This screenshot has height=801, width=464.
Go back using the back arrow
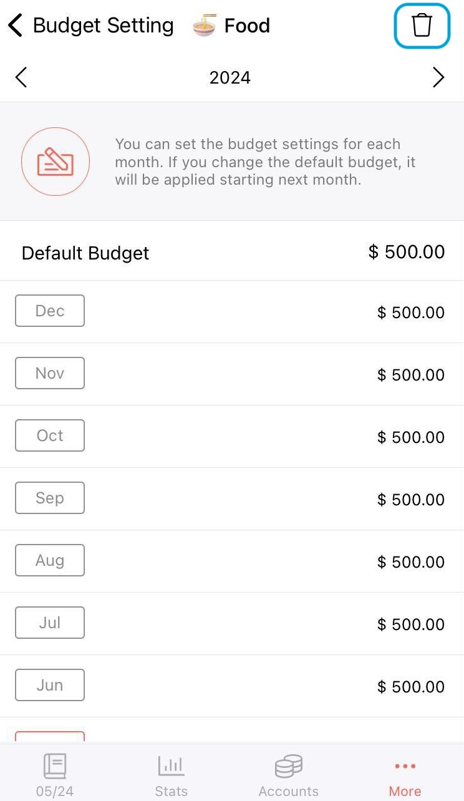[16, 26]
